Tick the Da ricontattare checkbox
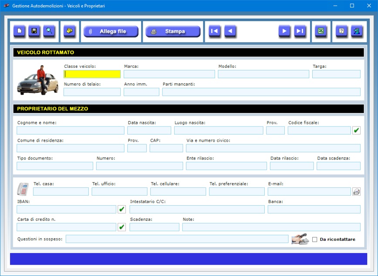 [314, 239]
